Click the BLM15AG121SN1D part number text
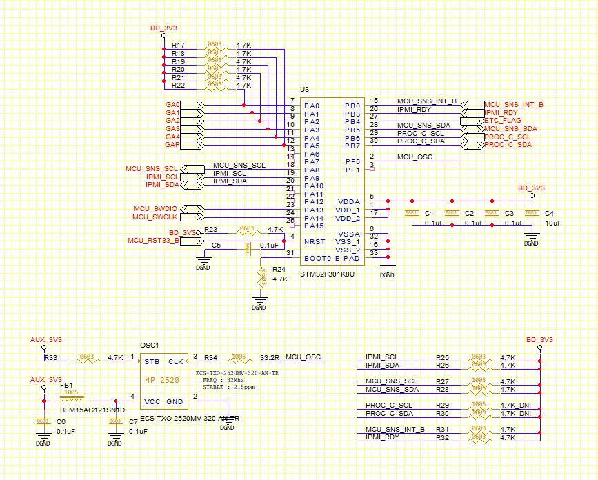Image resolution: width=598 pixels, height=480 pixels. (92, 410)
